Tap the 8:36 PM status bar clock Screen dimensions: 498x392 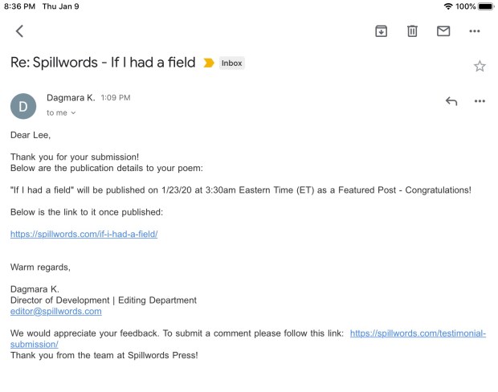(19, 6)
